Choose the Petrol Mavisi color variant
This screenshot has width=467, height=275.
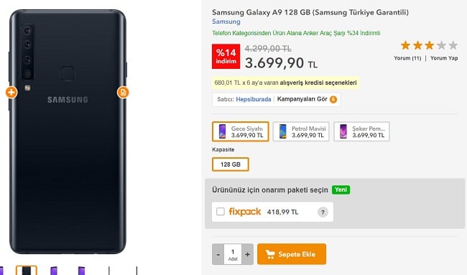301,131
